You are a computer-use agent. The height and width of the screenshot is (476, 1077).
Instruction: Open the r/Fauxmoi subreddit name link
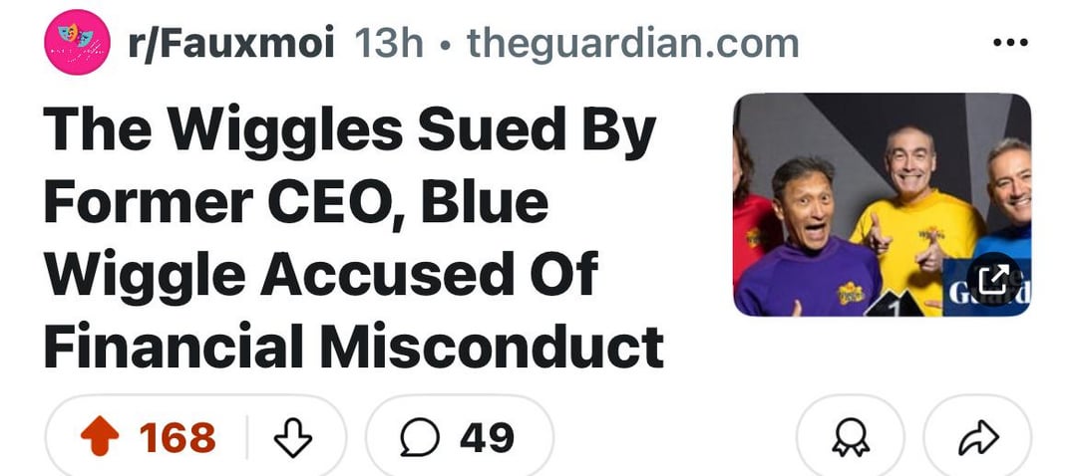click(231, 44)
